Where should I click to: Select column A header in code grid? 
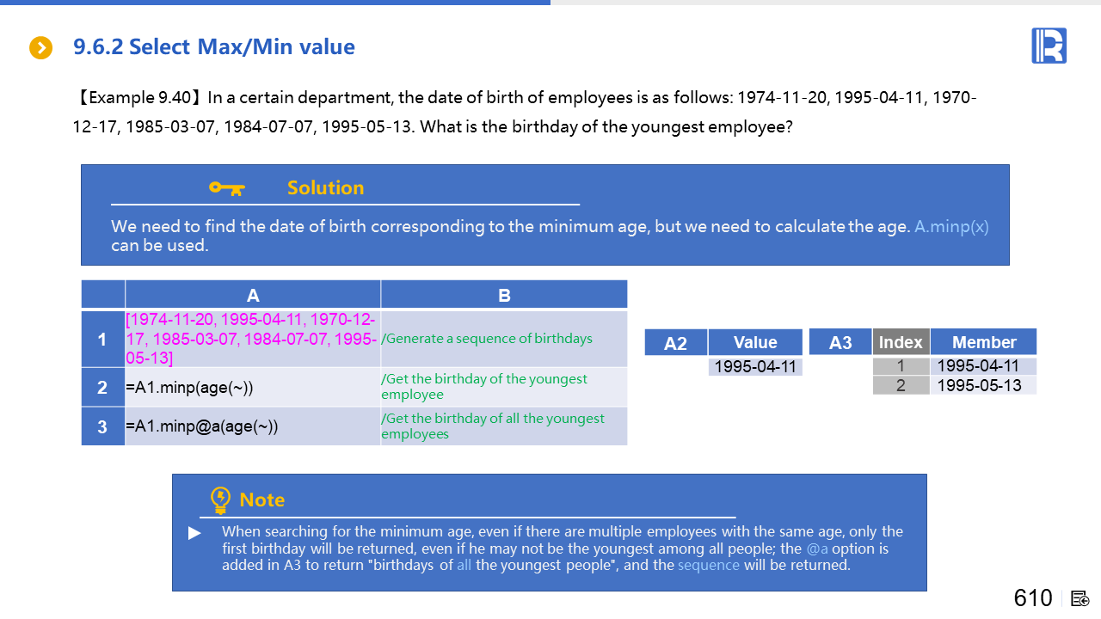(x=253, y=295)
